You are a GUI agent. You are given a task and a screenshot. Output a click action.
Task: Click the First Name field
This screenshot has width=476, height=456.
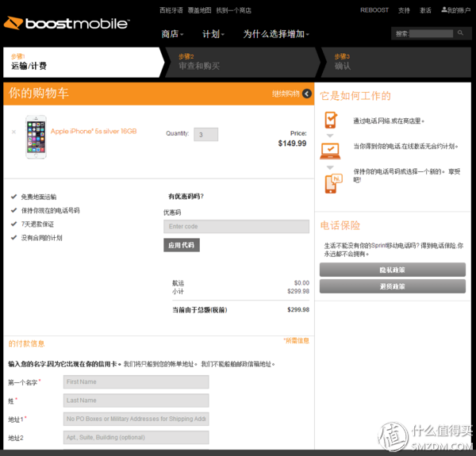click(136, 382)
